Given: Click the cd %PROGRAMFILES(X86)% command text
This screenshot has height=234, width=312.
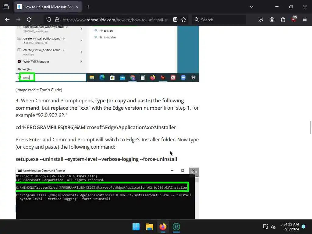Looking at the screenshot, I should click(96, 127).
